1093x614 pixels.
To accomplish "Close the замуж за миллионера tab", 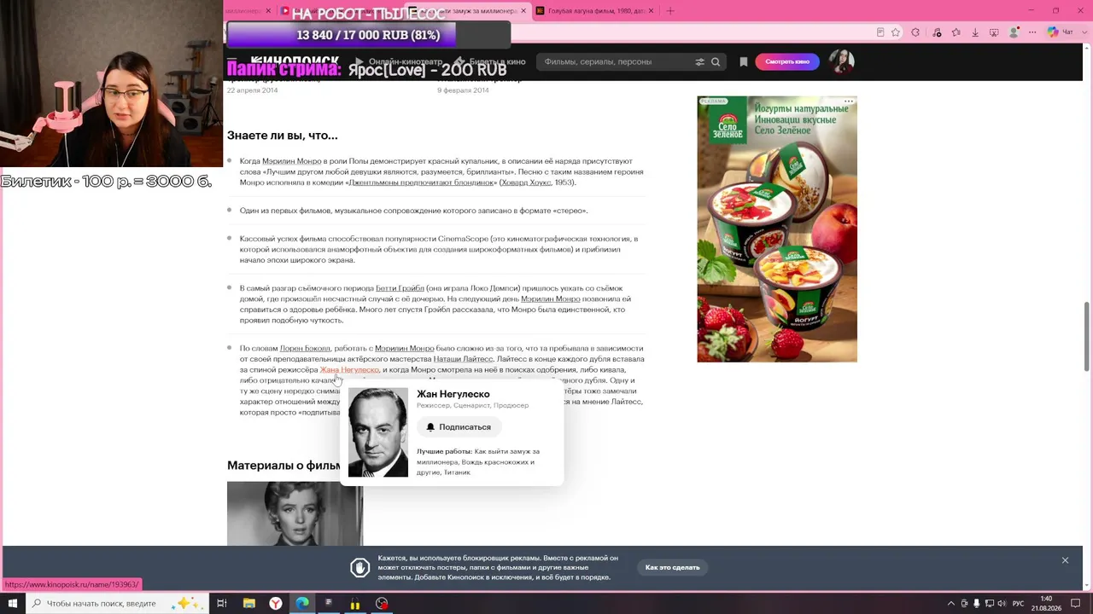I will pyautogui.click(x=523, y=11).
